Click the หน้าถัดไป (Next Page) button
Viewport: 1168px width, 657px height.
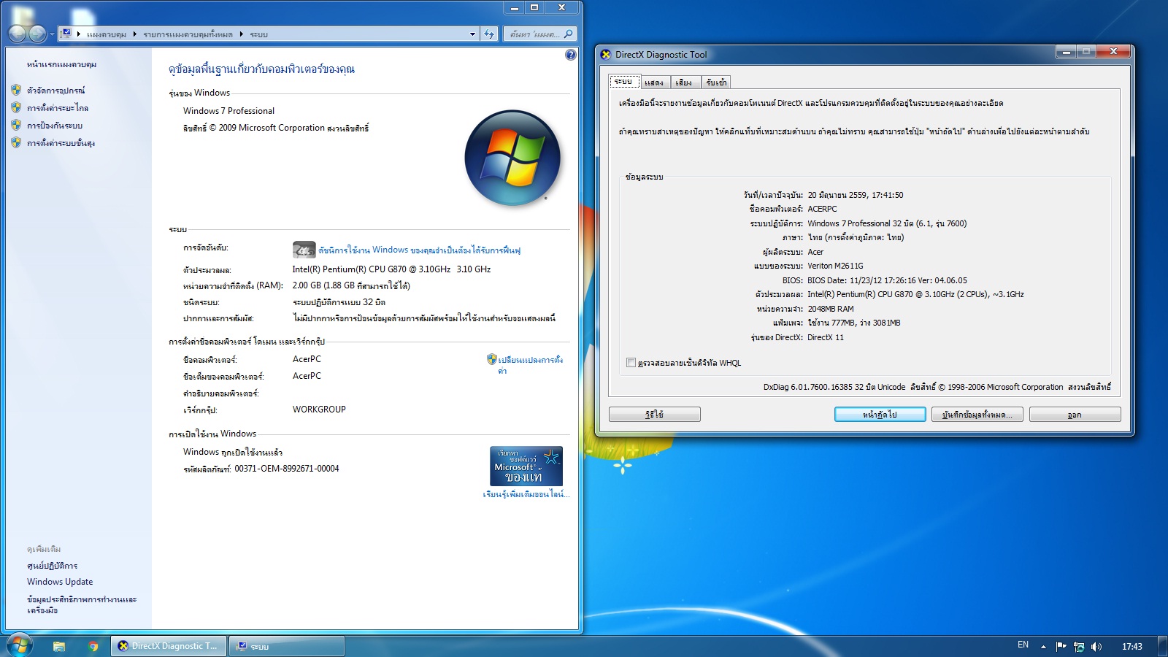880,415
